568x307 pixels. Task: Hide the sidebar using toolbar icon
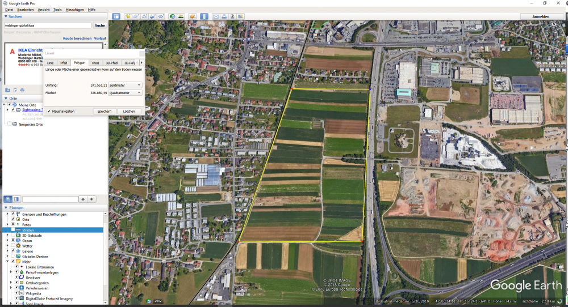click(116, 16)
